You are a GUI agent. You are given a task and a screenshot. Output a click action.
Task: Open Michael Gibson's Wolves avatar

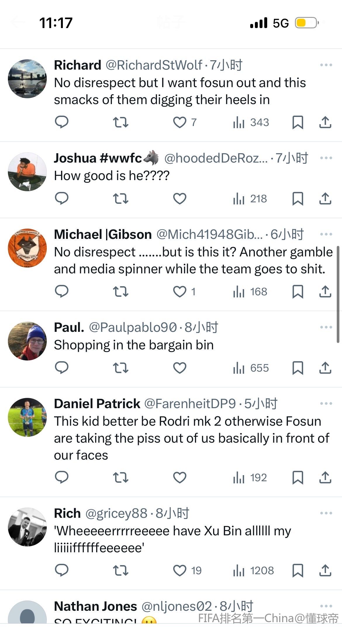click(27, 248)
